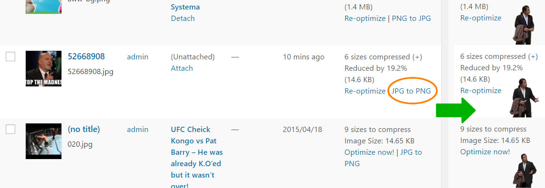
Task: Expand compressed sizes with (+) in the right panel
Action: tap(533, 56)
